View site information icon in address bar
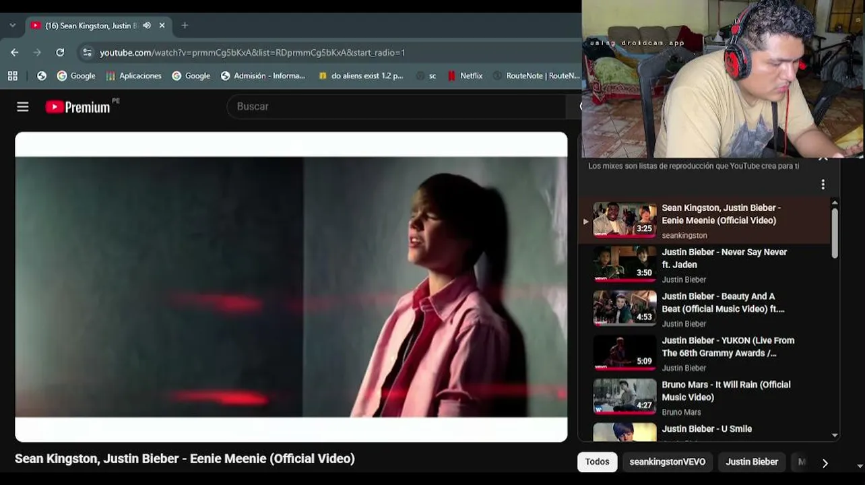The image size is (865, 485). tap(87, 53)
